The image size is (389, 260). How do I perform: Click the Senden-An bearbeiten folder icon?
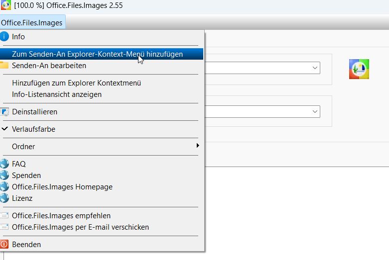pyautogui.click(x=4, y=66)
